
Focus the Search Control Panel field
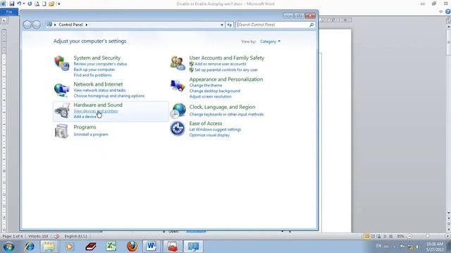tap(273, 25)
